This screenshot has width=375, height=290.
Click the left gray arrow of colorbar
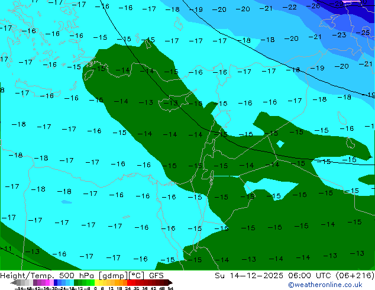pos(13,282)
